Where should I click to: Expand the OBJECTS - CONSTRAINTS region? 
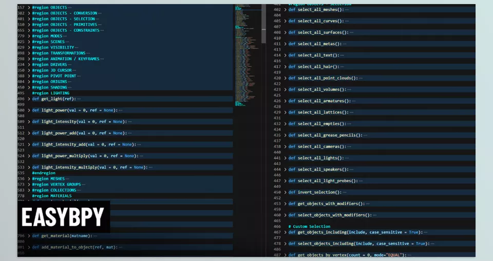coord(29,30)
